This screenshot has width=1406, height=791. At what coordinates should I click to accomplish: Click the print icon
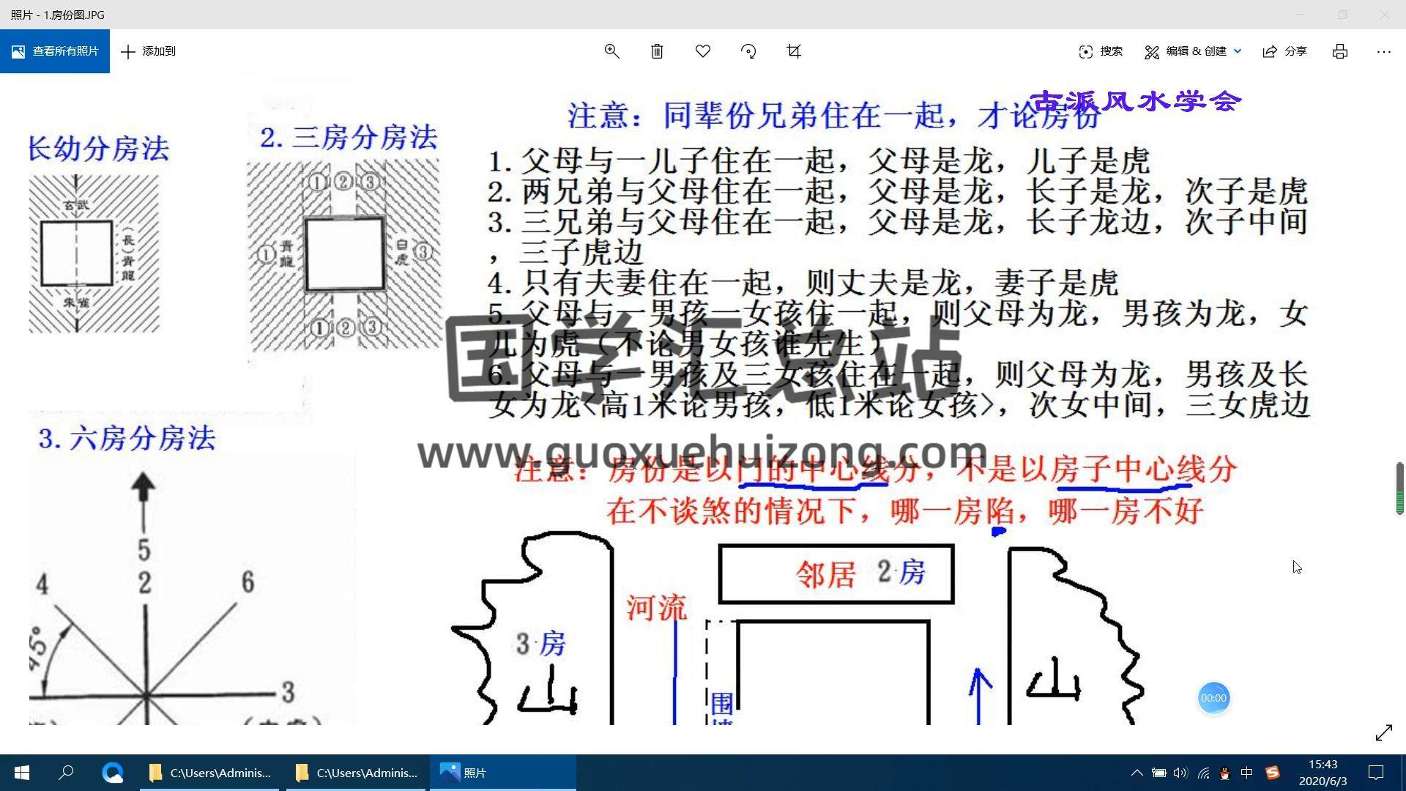pos(1340,51)
